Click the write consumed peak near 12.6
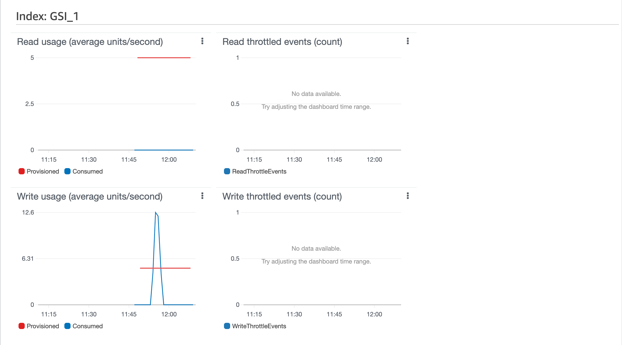622x345 pixels. point(155,212)
